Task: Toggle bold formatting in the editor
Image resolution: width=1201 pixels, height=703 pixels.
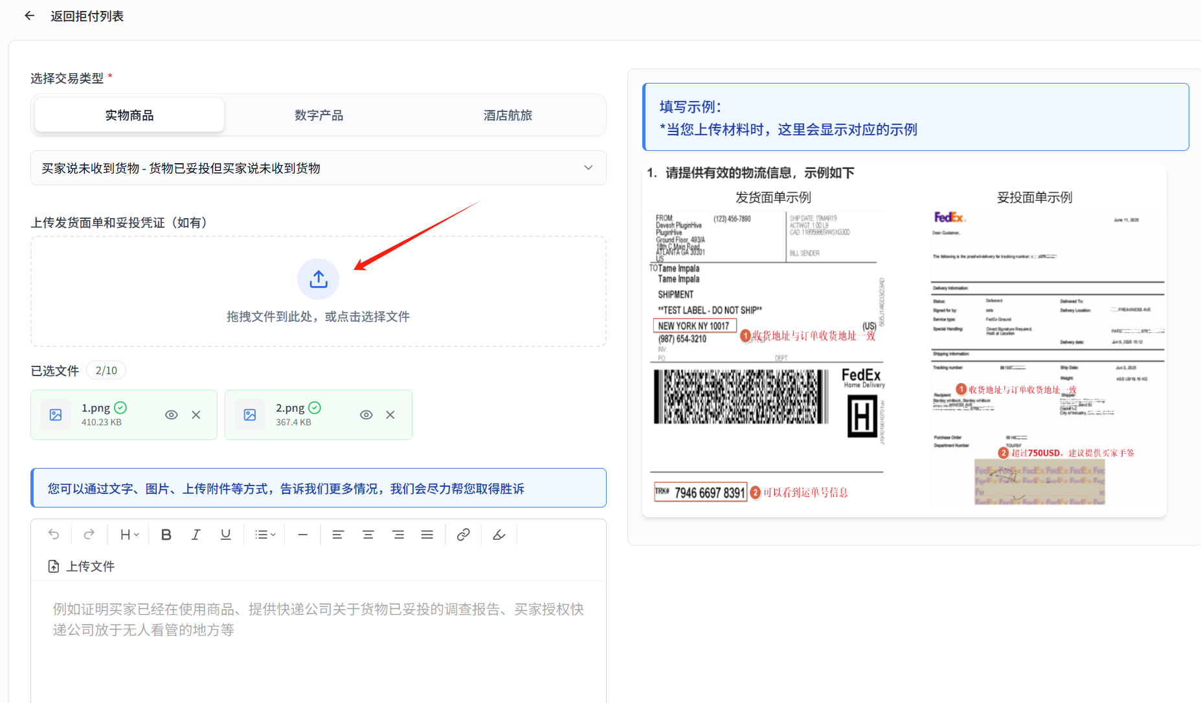Action: [166, 535]
